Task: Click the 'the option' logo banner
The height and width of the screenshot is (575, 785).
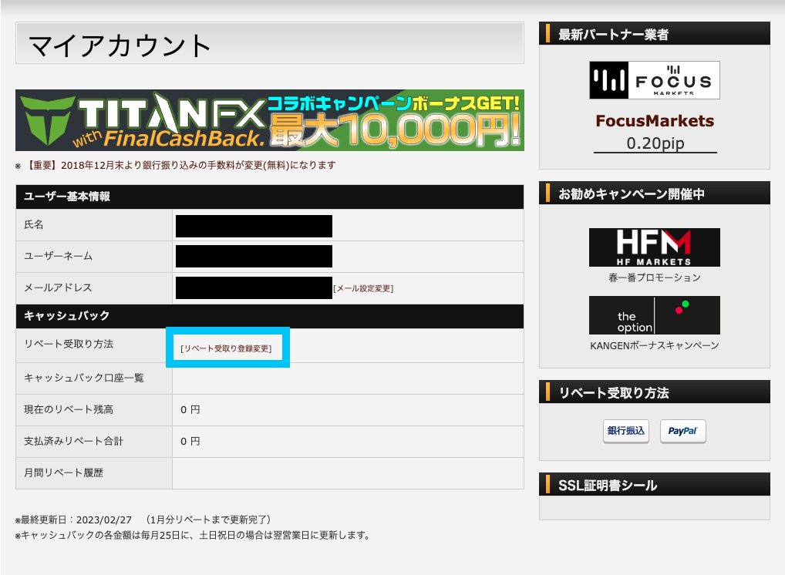Action: point(654,315)
